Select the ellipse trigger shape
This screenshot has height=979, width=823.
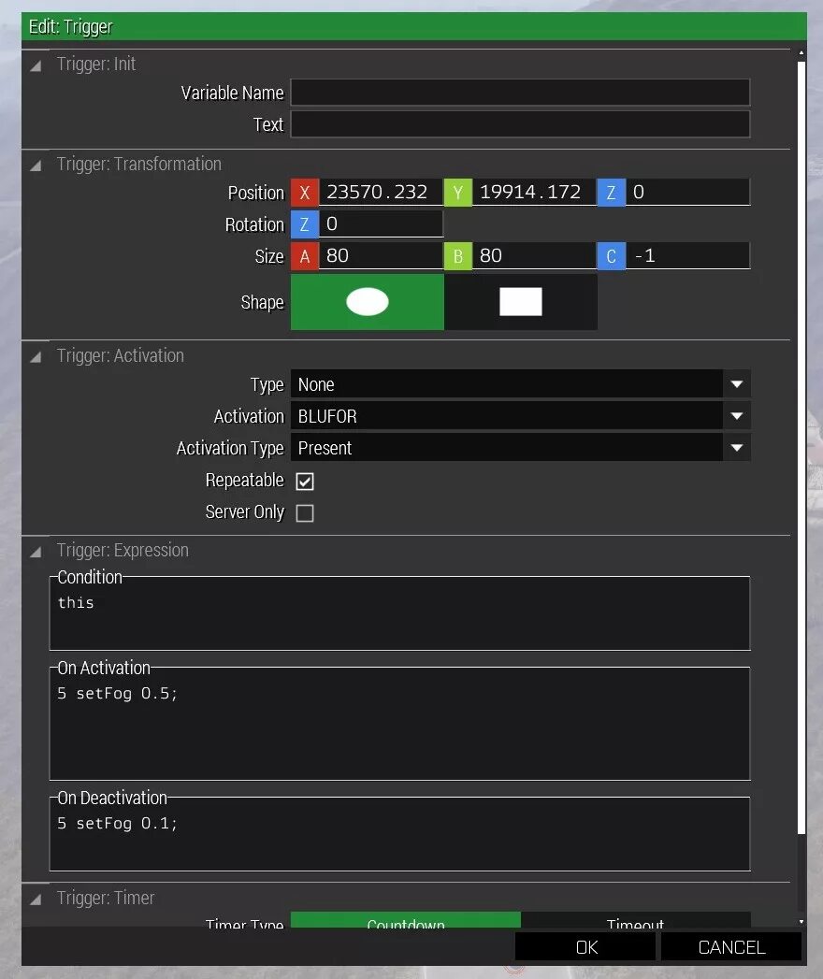(x=368, y=302)
